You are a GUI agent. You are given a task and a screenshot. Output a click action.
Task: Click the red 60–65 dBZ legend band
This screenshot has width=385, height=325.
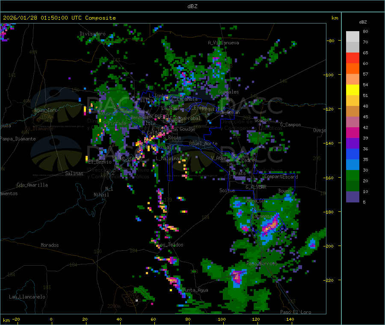(x=352, y=58)
